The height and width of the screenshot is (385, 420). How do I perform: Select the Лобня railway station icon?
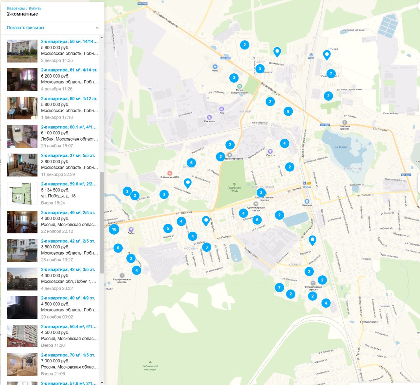pos(305,183)
